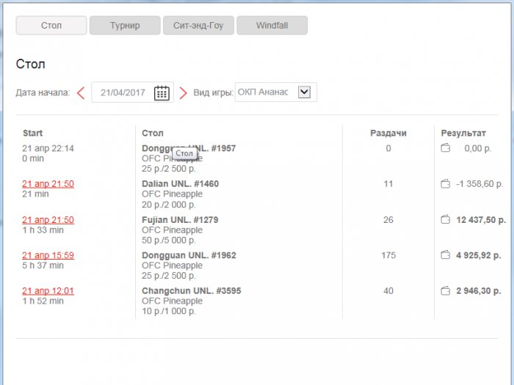The height and width of the screenshot is (385, 514).
Task: Click stakes text 10 р./1 000 р.
Action: coord(169,311)
